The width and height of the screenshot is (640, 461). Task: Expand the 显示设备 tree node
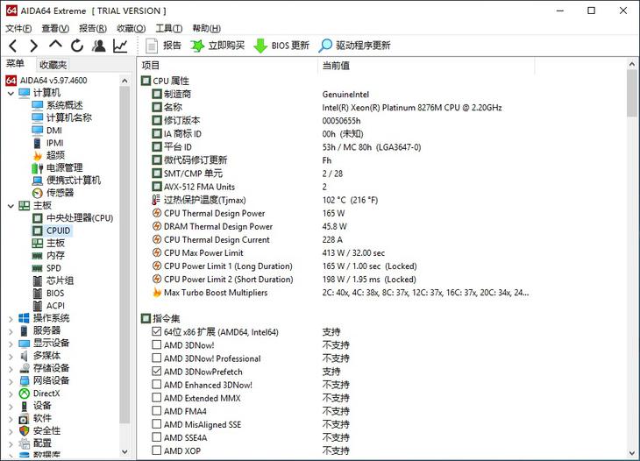coord(11,344)
